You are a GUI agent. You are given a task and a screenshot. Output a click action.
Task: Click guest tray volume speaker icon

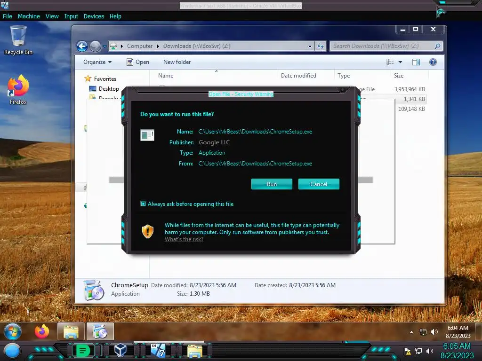click(434, 332)
